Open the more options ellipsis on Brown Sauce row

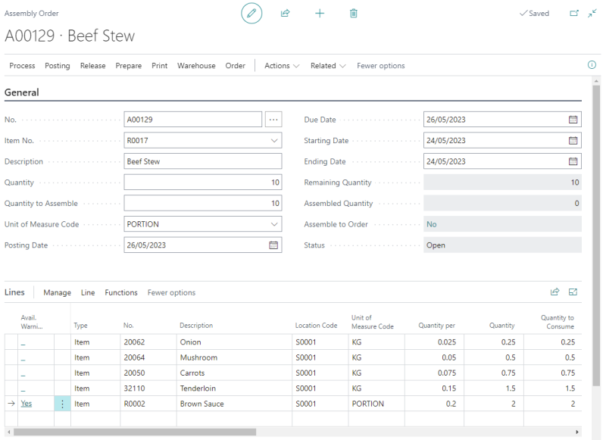point(62,403)
